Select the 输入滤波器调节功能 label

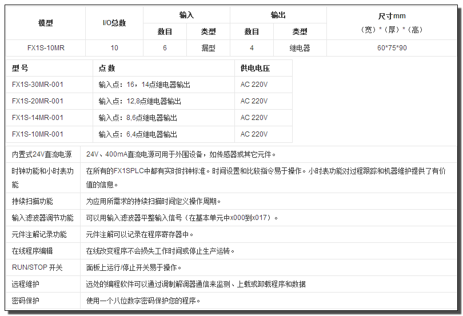coord(42,218)
